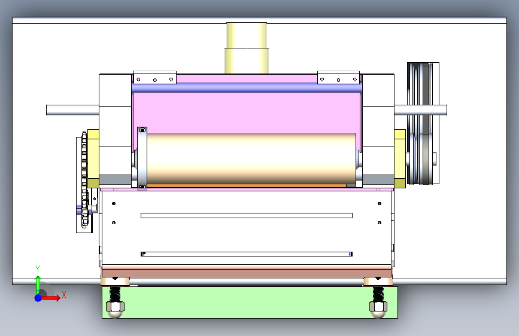
Task: Select the right three-hole mounting bracket plate
Action: point(338,77)
